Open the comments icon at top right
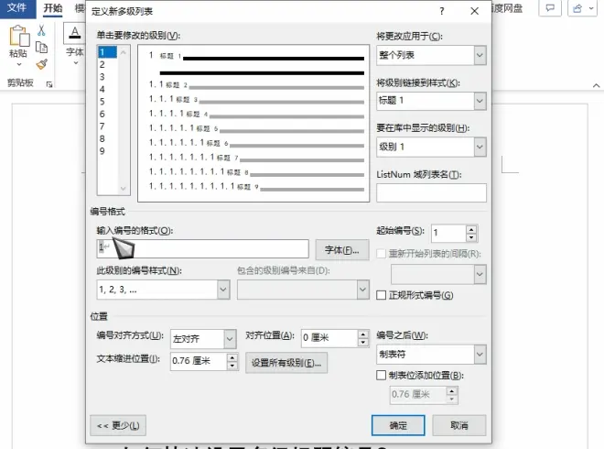 [x=550, y=8]
